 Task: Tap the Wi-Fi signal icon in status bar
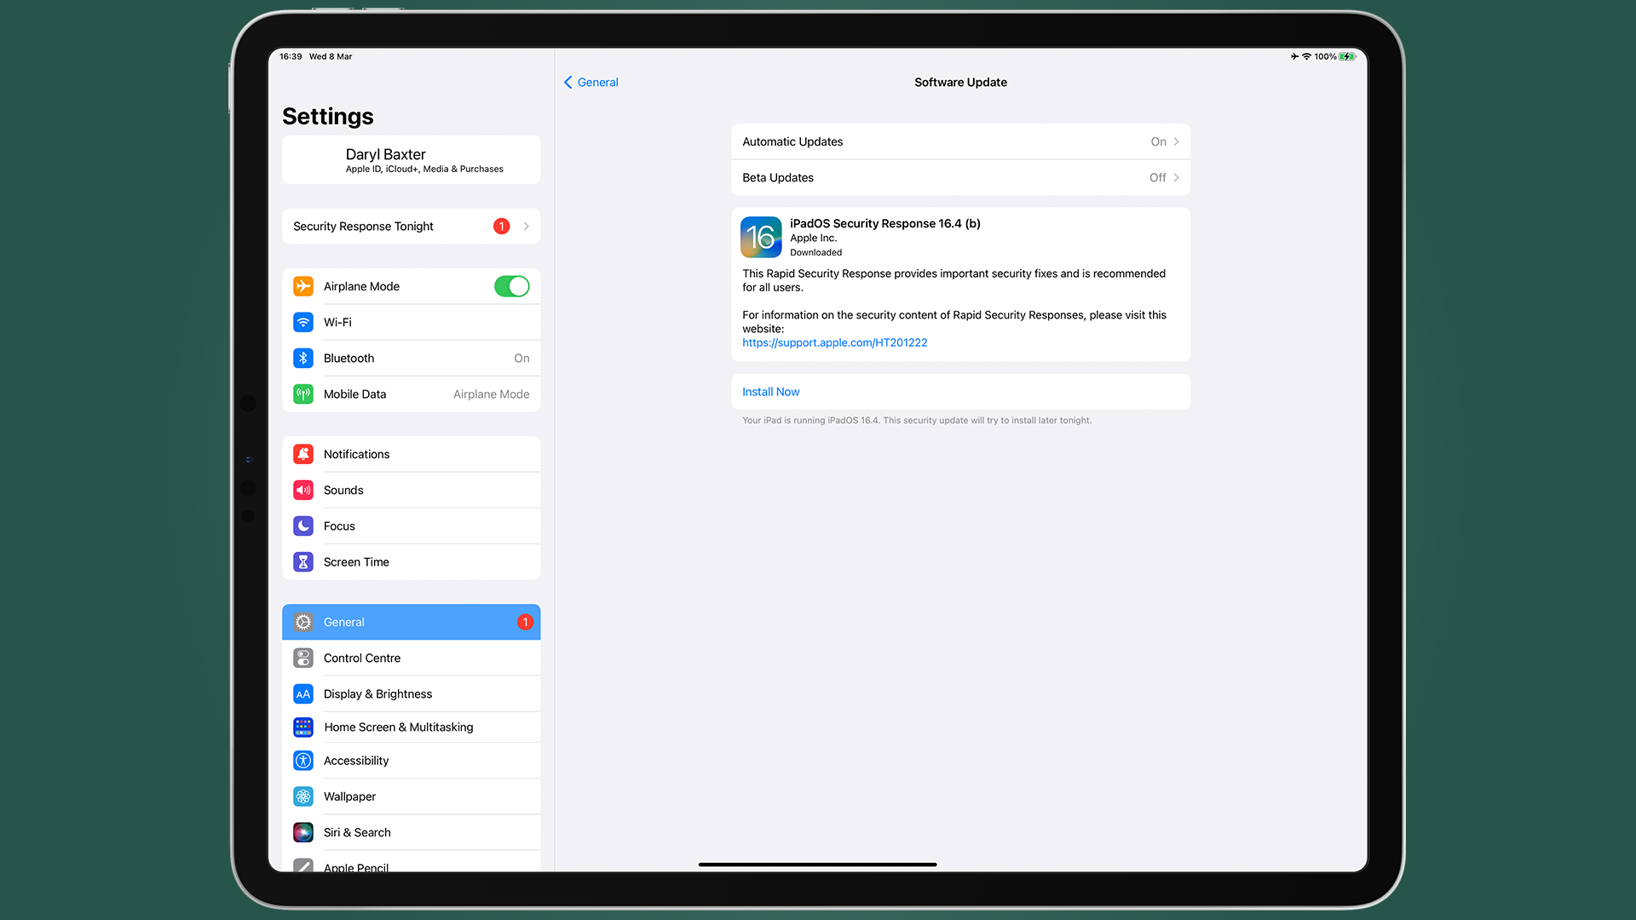pyautogui.click(x=1306, y=56)
